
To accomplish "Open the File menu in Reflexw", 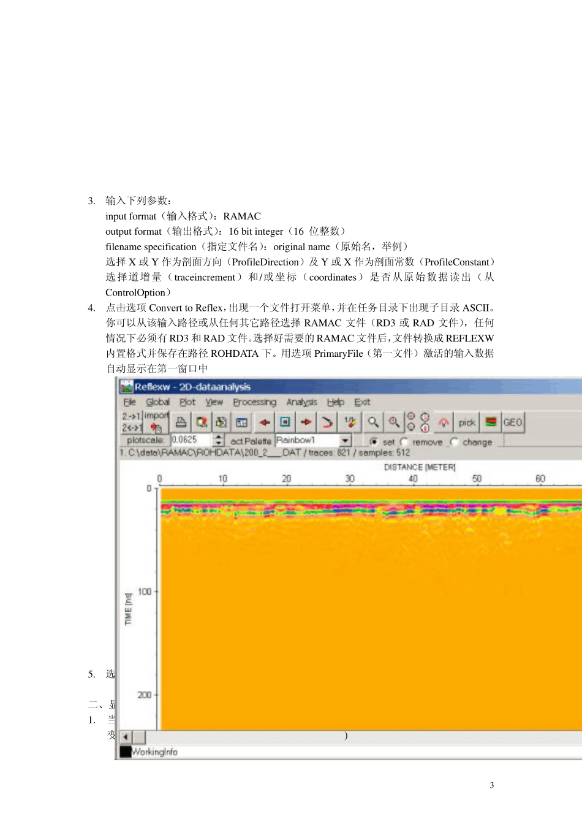I will coord(129,402).
